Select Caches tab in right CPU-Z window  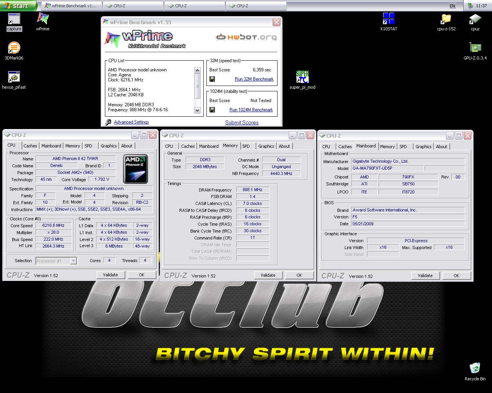tap(345, 147)
